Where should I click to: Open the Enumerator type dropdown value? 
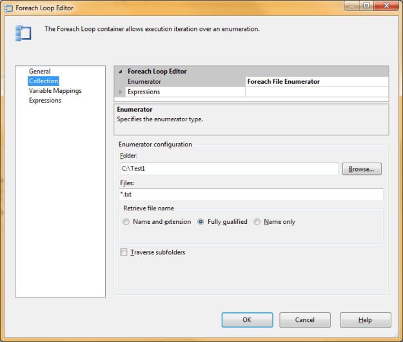tap(317, 82)
